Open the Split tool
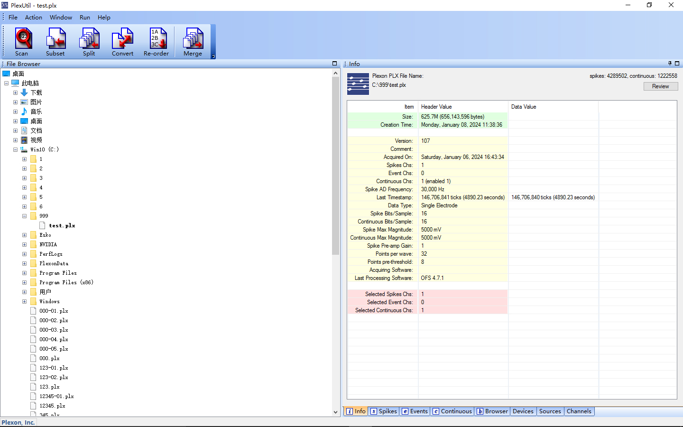 (x=89, y=42)
